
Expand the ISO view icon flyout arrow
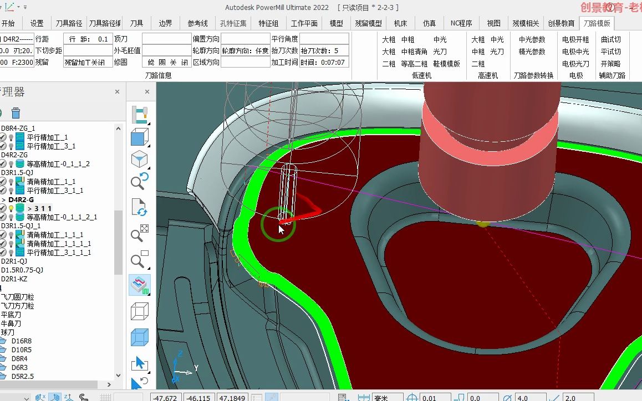point(148,168)
